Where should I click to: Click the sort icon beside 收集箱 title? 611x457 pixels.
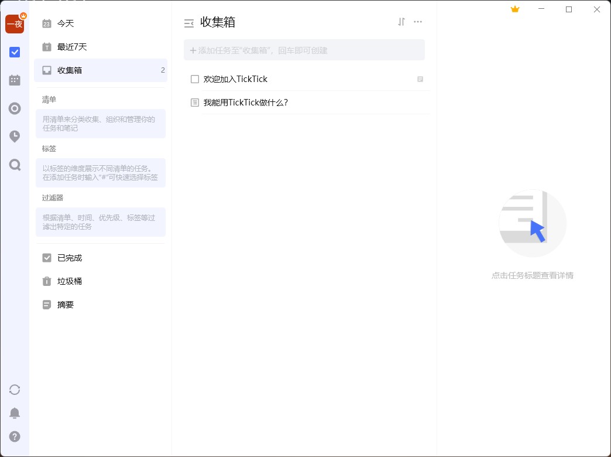[x=401, y=22]
